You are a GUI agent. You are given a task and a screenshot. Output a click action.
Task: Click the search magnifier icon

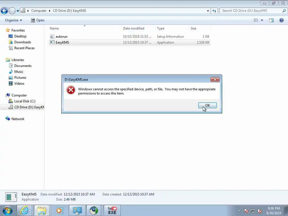(284, 11)
